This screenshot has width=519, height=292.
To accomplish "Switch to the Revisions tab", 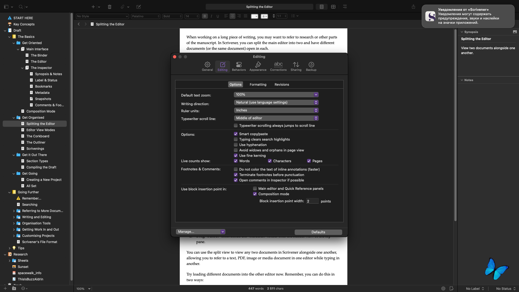I will [281, 85].
